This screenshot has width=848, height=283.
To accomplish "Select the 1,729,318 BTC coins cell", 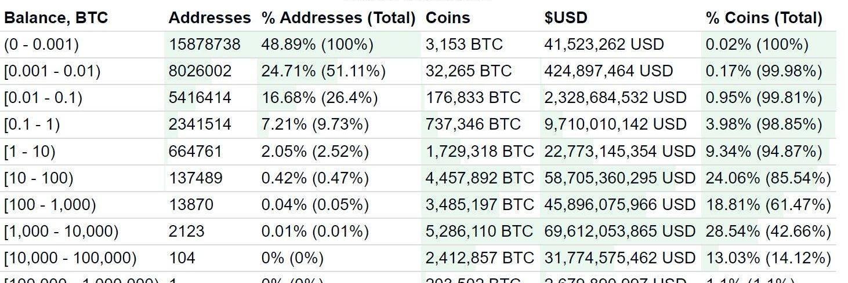I will (x=479, y=152).
